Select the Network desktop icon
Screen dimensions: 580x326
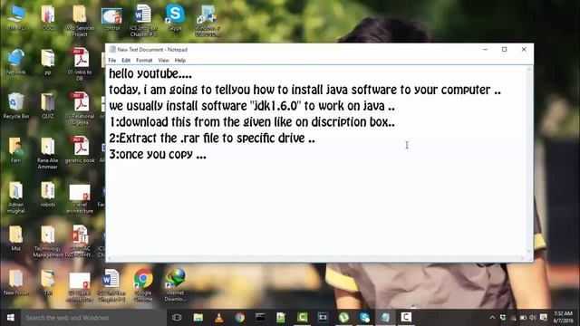(16, 62)
